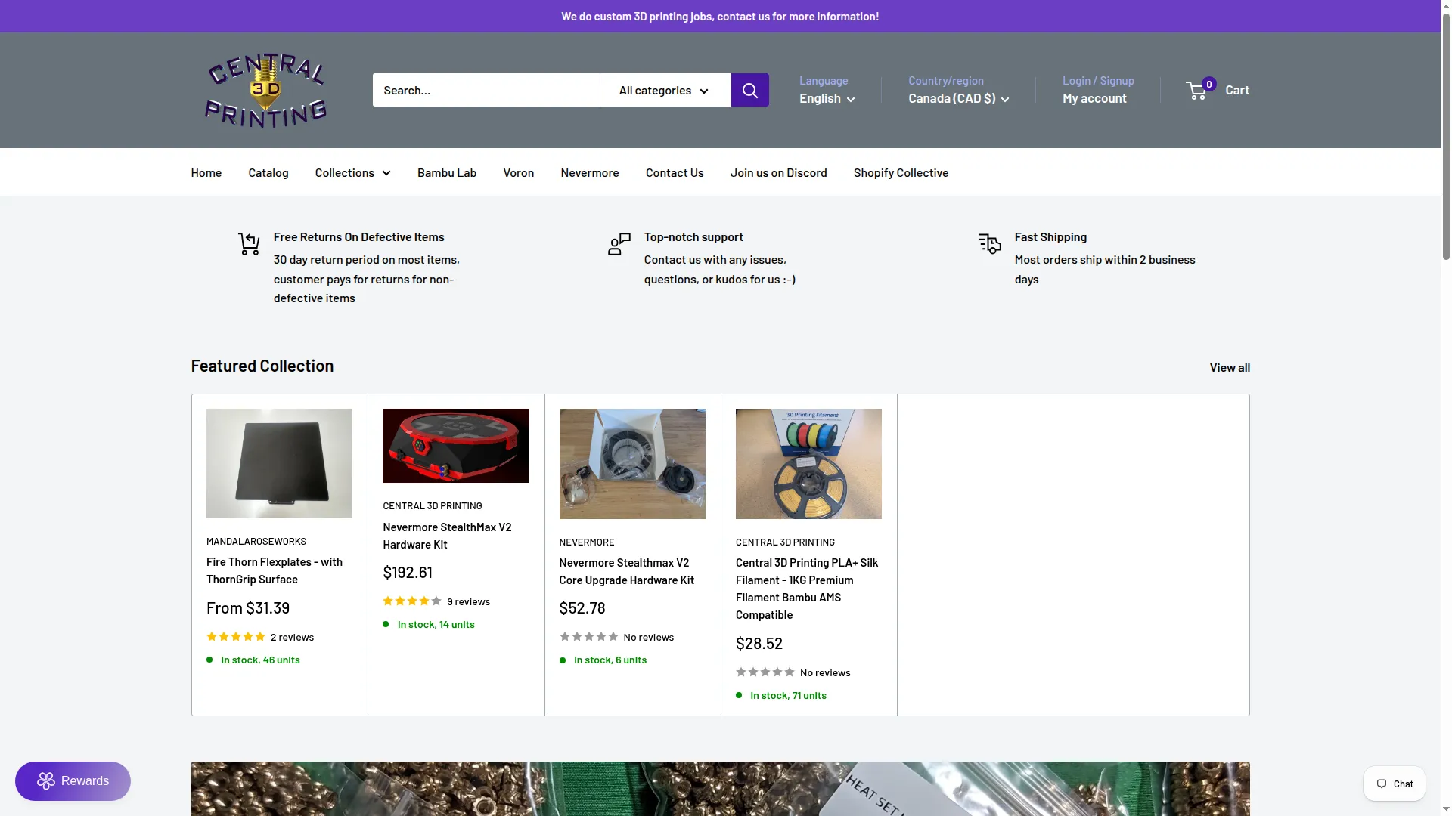Click the 'In stock, 46 units' text
The width and height of the screenshot is (1452, 816).
click(x=260, y=660)
